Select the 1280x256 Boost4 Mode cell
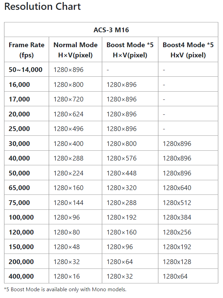 pyautogui.click(x=177, y=232)
